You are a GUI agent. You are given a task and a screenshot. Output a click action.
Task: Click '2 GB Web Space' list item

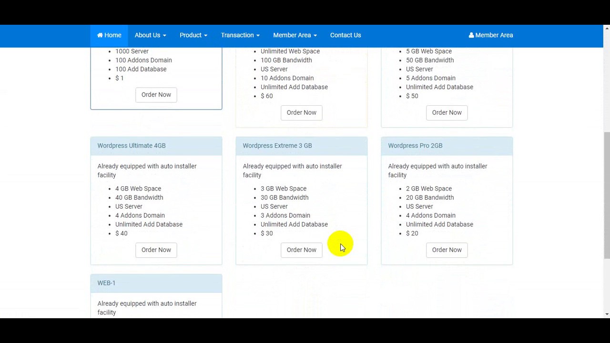point(429,189)
